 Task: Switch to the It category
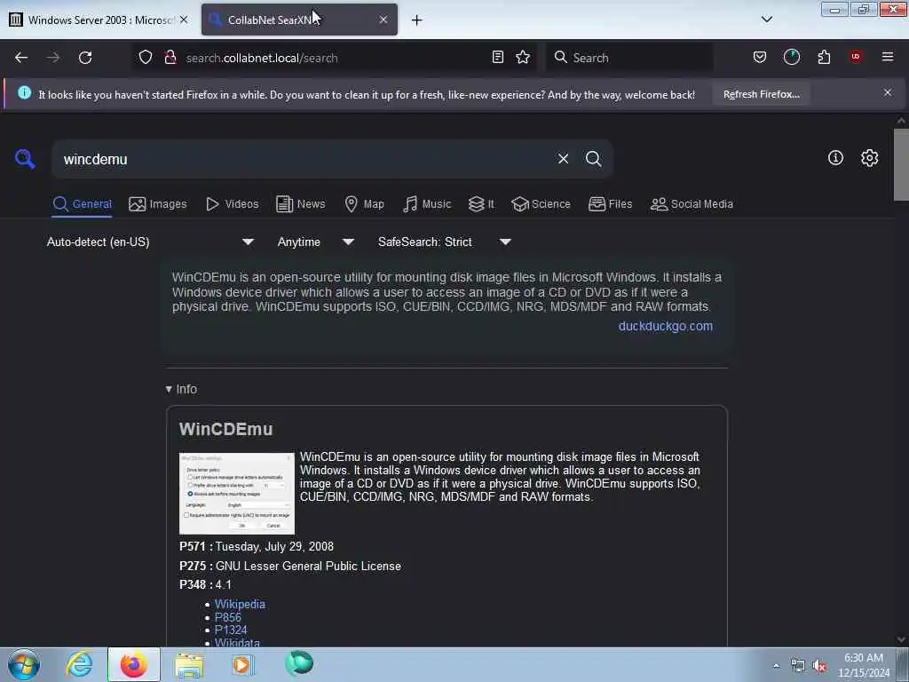click(481, 204)
